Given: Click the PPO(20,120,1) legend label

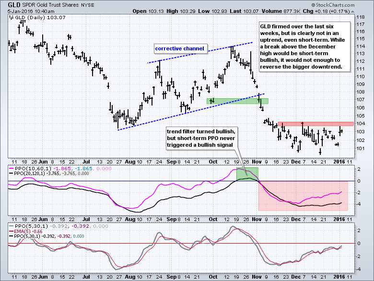Looking at the screenshot, I should coord(29,174).
